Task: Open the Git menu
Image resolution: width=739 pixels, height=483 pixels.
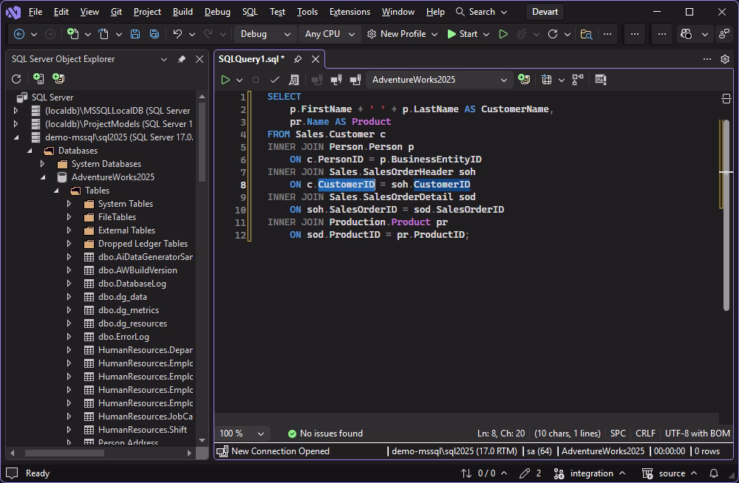Action: click(x=117, y=12)
